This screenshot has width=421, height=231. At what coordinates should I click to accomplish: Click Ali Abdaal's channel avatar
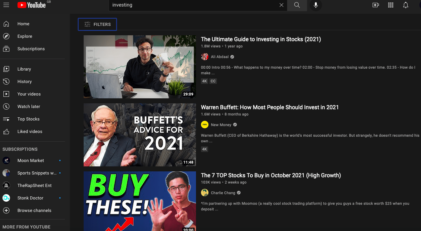tap(205, 57)
